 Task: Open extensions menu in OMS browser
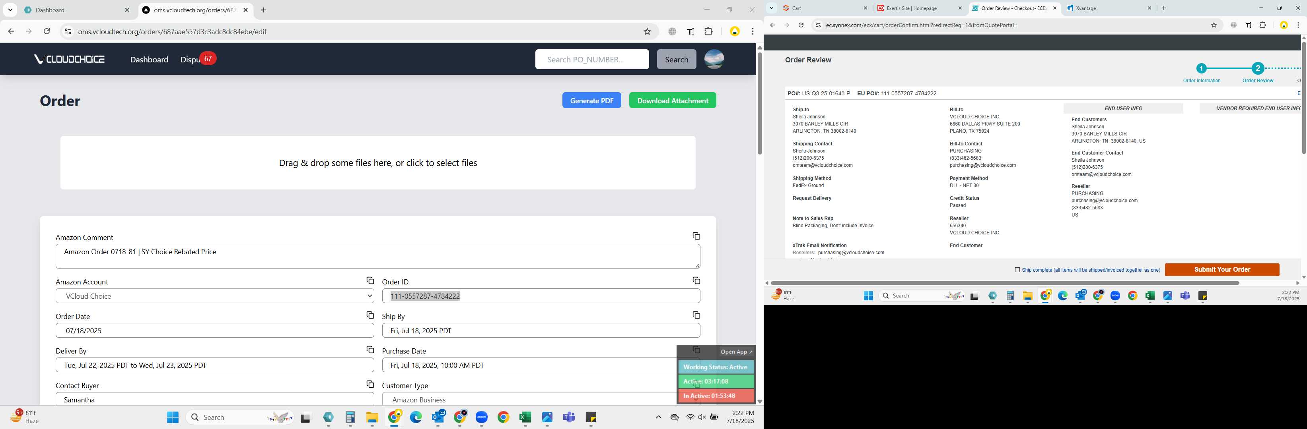(x=708, y=31)
